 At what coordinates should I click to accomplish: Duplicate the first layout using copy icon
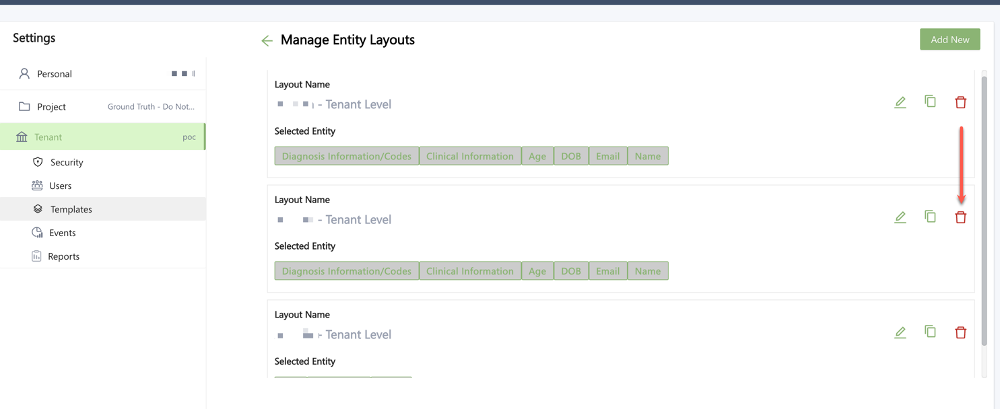pyautogui.click(x=930, y=102)
